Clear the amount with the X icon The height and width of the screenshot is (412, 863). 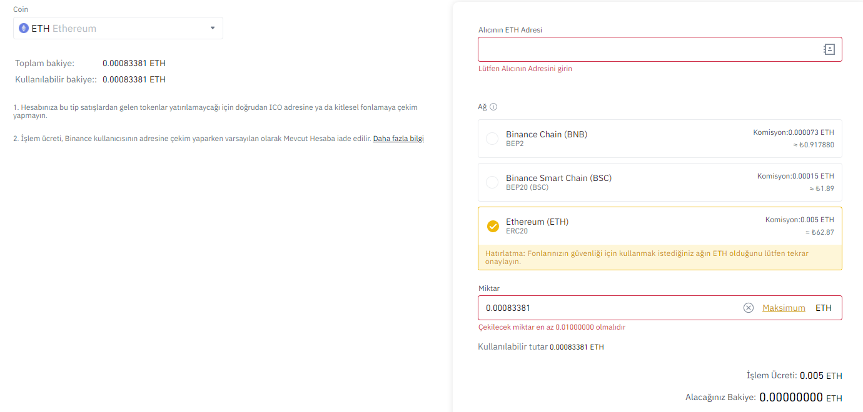click(749, 308)
